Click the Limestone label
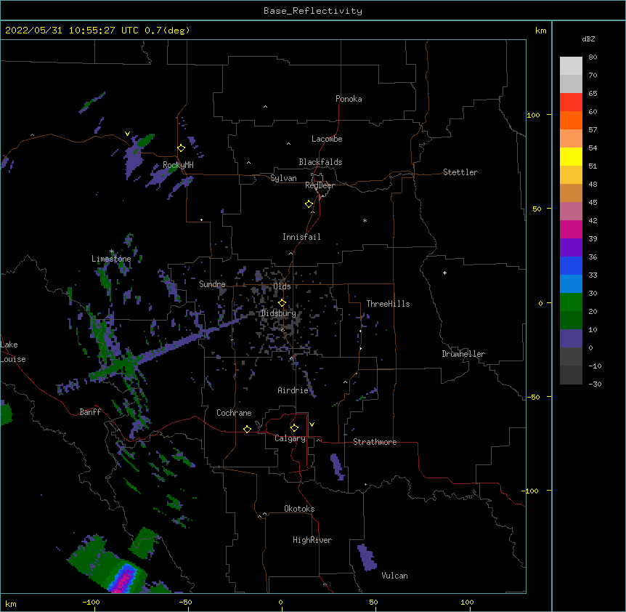The height and width of the screenshot is (612, 626). [111, 259]
